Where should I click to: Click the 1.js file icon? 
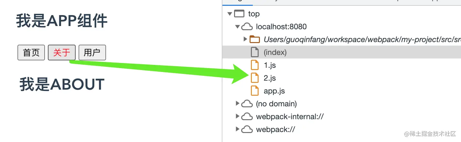click(x=255, y=65)
